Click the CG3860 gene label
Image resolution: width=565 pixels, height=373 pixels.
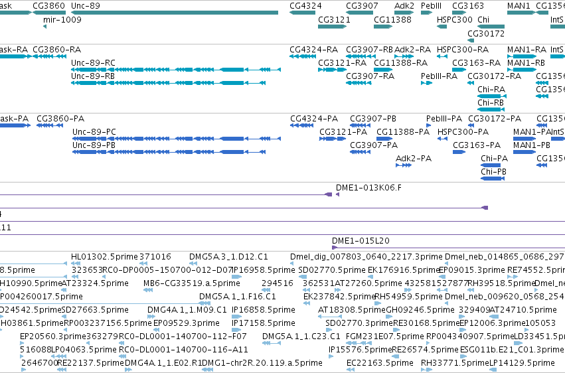point(48,6)
